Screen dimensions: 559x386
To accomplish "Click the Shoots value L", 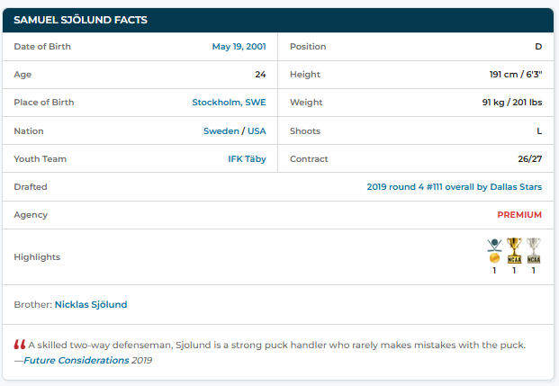I will (539, 131).
